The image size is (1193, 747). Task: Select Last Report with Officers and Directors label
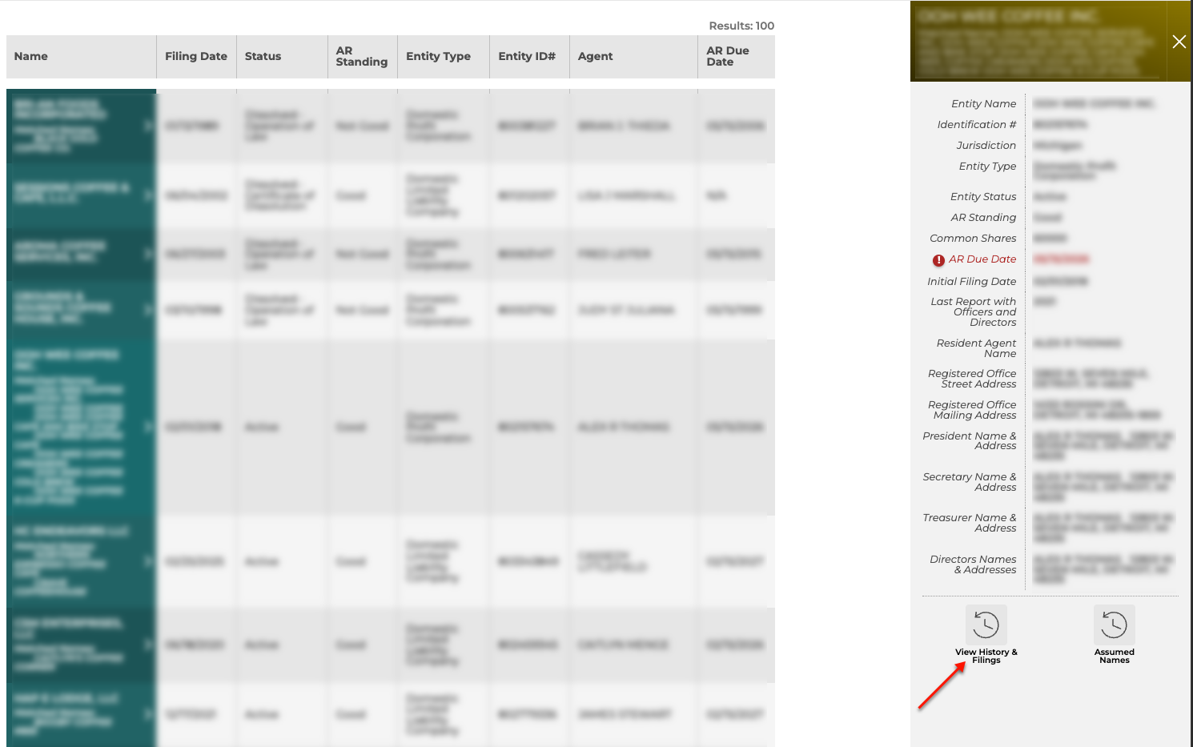point(973,312)
